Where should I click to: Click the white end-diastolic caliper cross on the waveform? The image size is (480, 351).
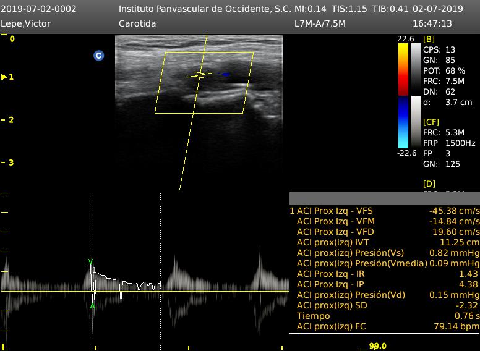click(160, 284)
